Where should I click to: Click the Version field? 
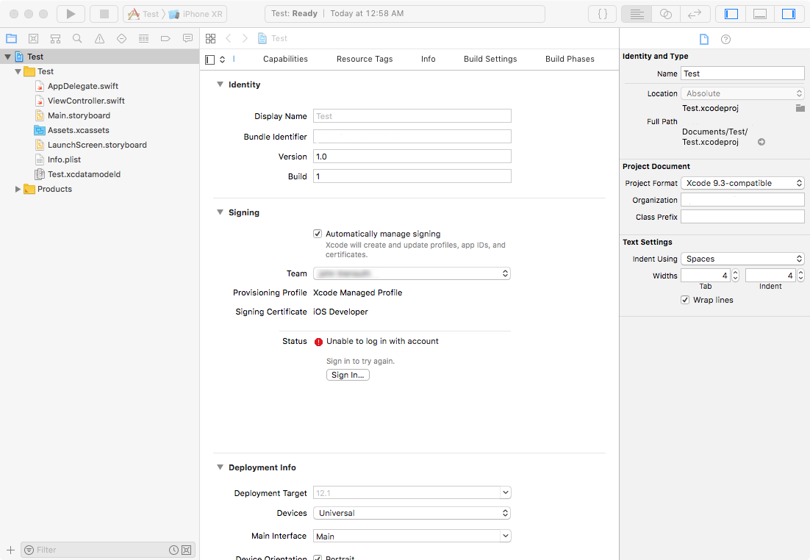(412, 156)
